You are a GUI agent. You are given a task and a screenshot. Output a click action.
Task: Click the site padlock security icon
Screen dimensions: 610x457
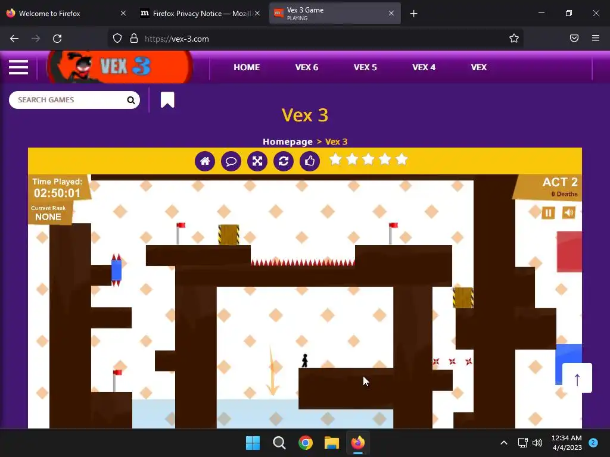click(x=134, y=39)
